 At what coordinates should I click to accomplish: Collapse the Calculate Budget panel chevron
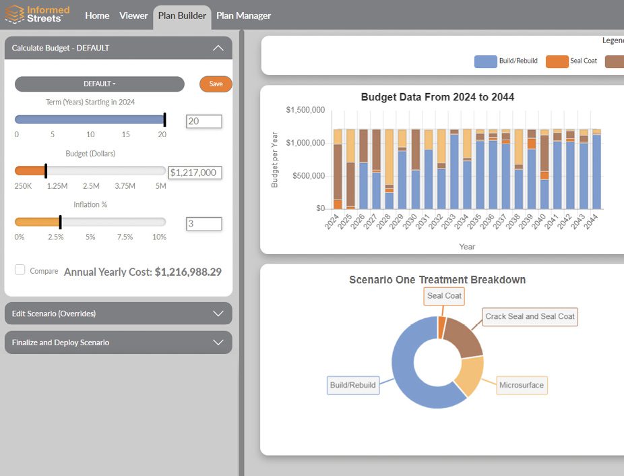pos(218,48)
